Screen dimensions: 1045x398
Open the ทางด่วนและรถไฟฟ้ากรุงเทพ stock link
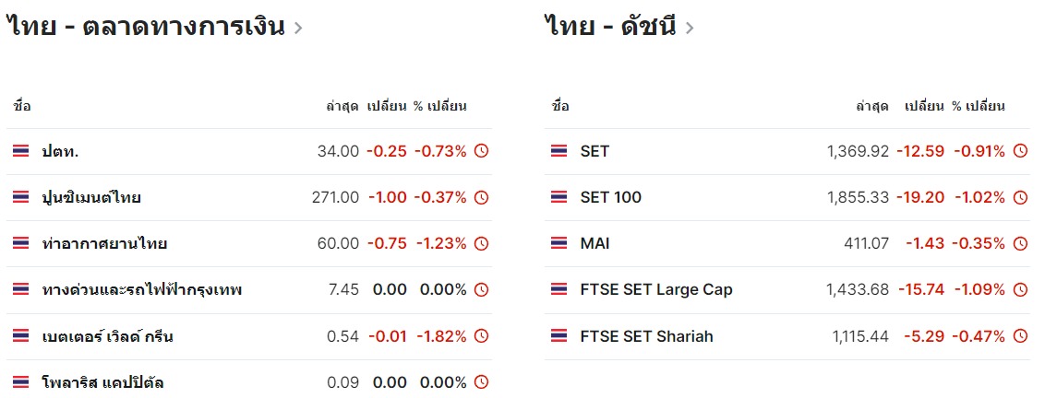(x=141, y=290)
